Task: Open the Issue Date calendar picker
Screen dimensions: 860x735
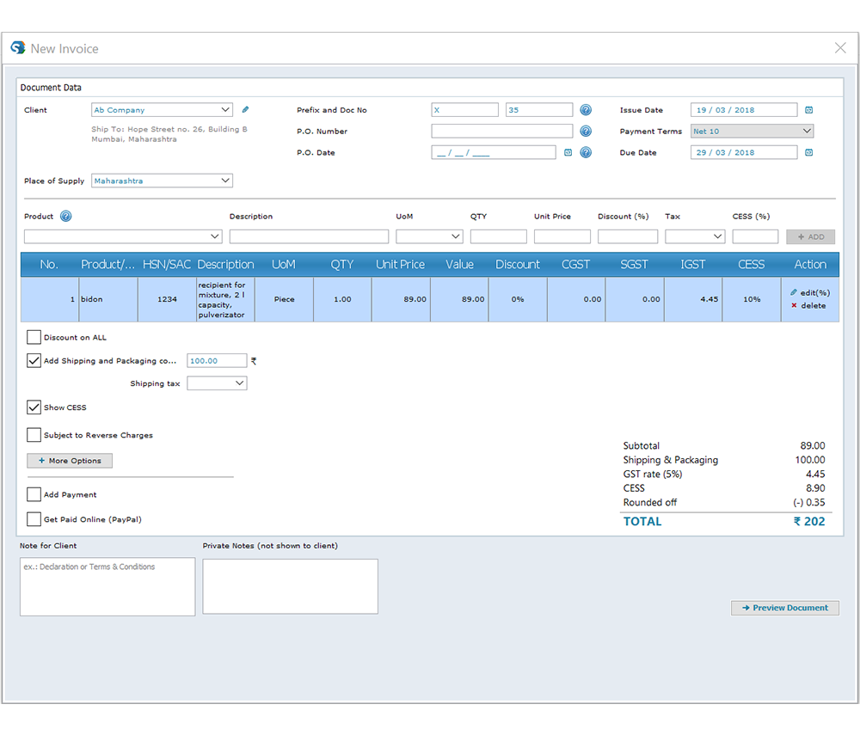Action: point(808,110)
